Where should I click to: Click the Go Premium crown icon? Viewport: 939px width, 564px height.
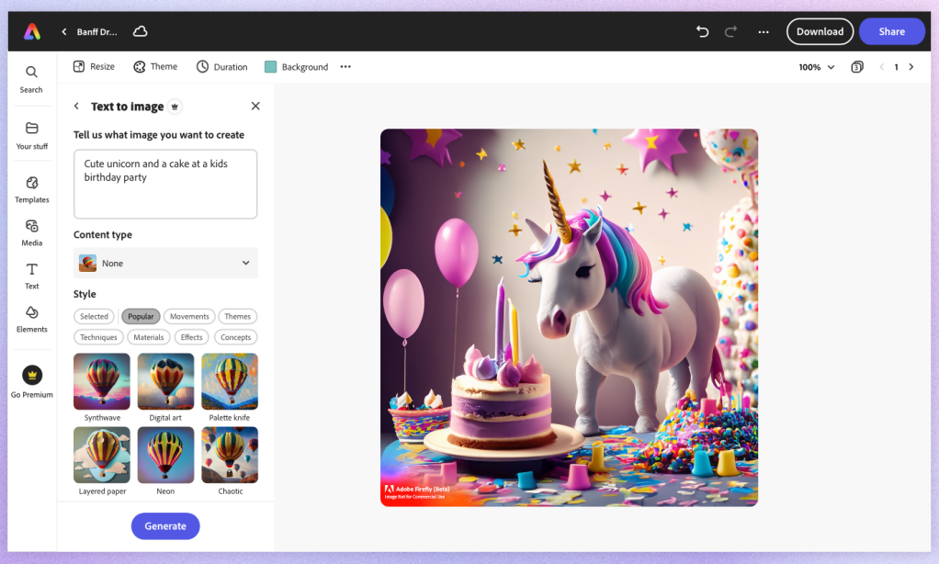[x=32, y=376]
